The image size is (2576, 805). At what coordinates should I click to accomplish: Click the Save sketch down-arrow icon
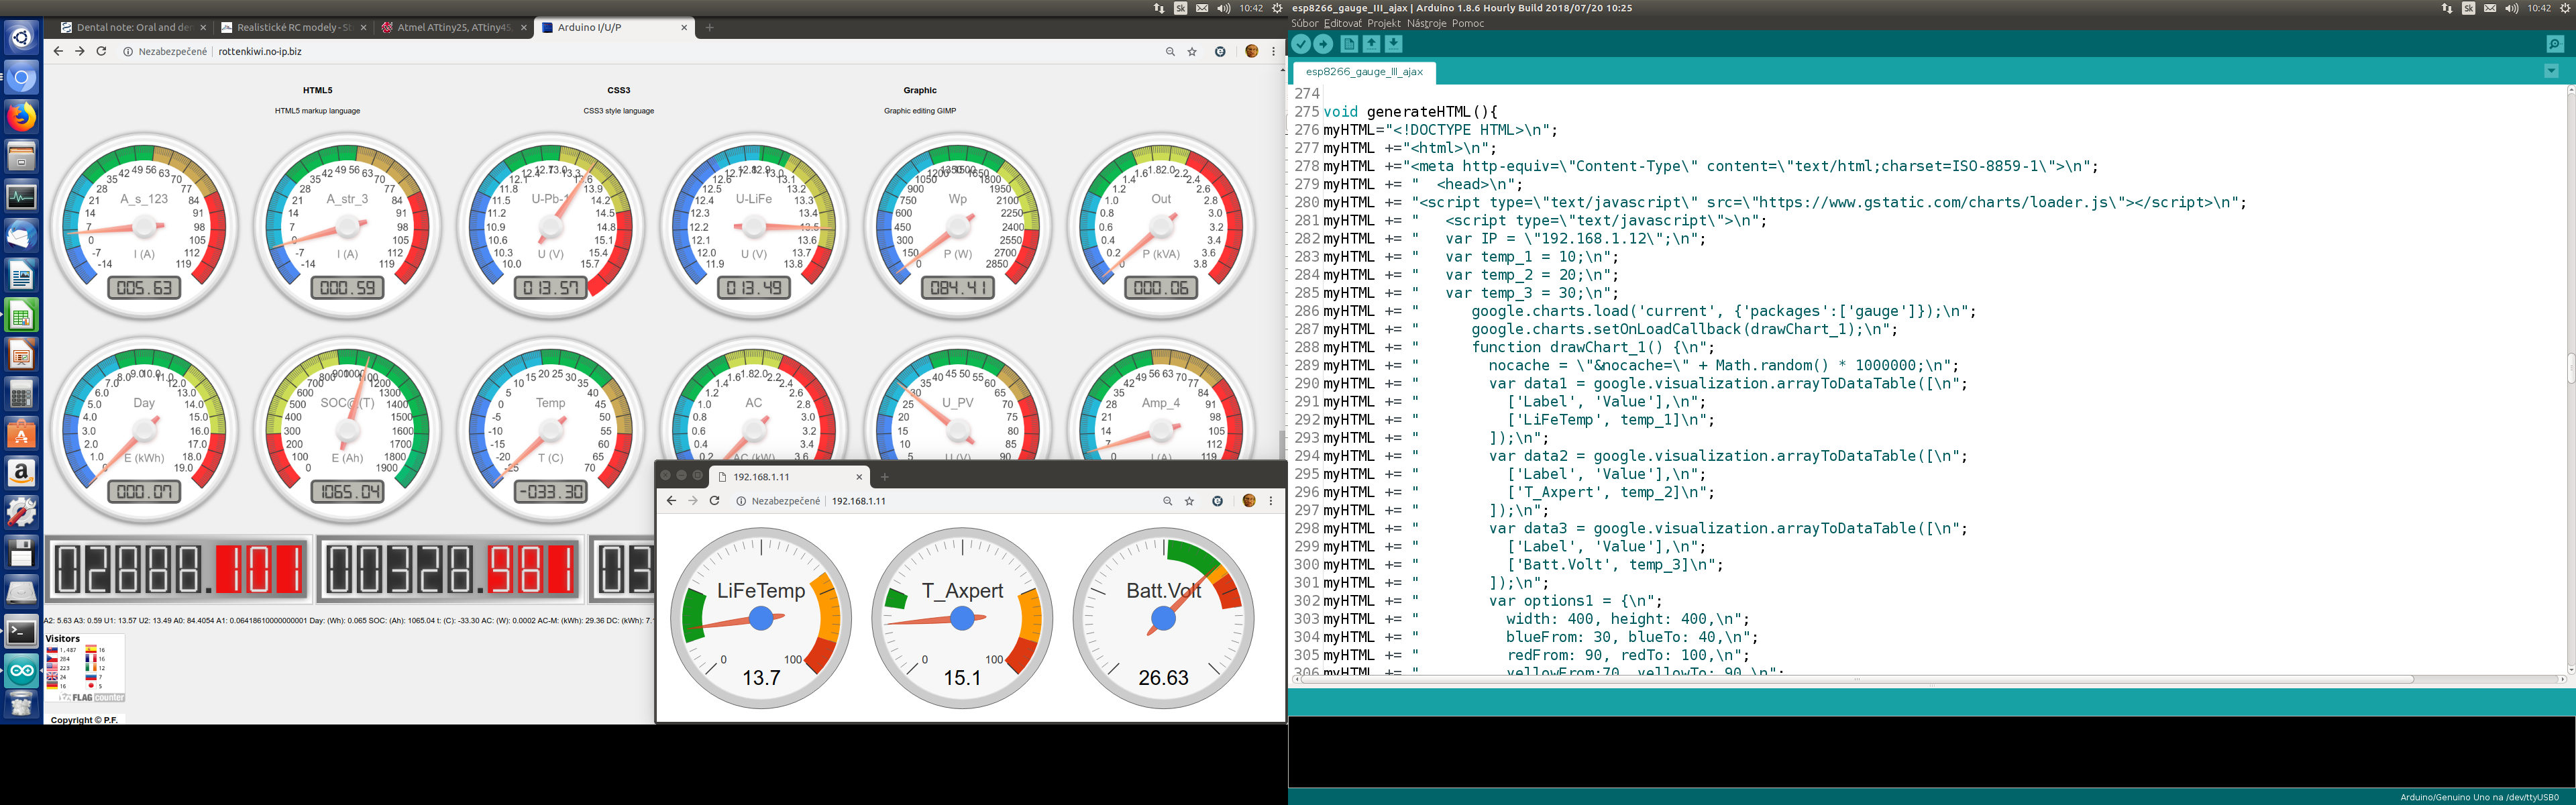1394,44
